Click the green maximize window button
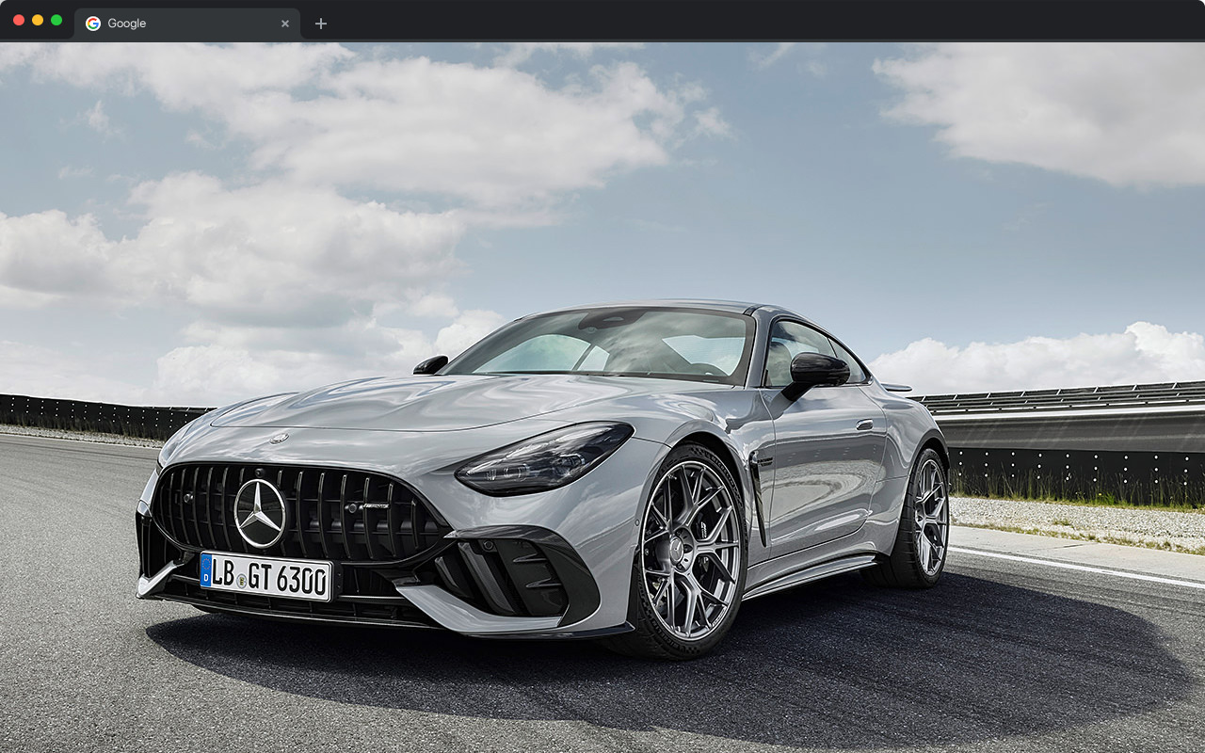Image resolution: width=1205 pixels, height=753 pixels. coord(56,20)
